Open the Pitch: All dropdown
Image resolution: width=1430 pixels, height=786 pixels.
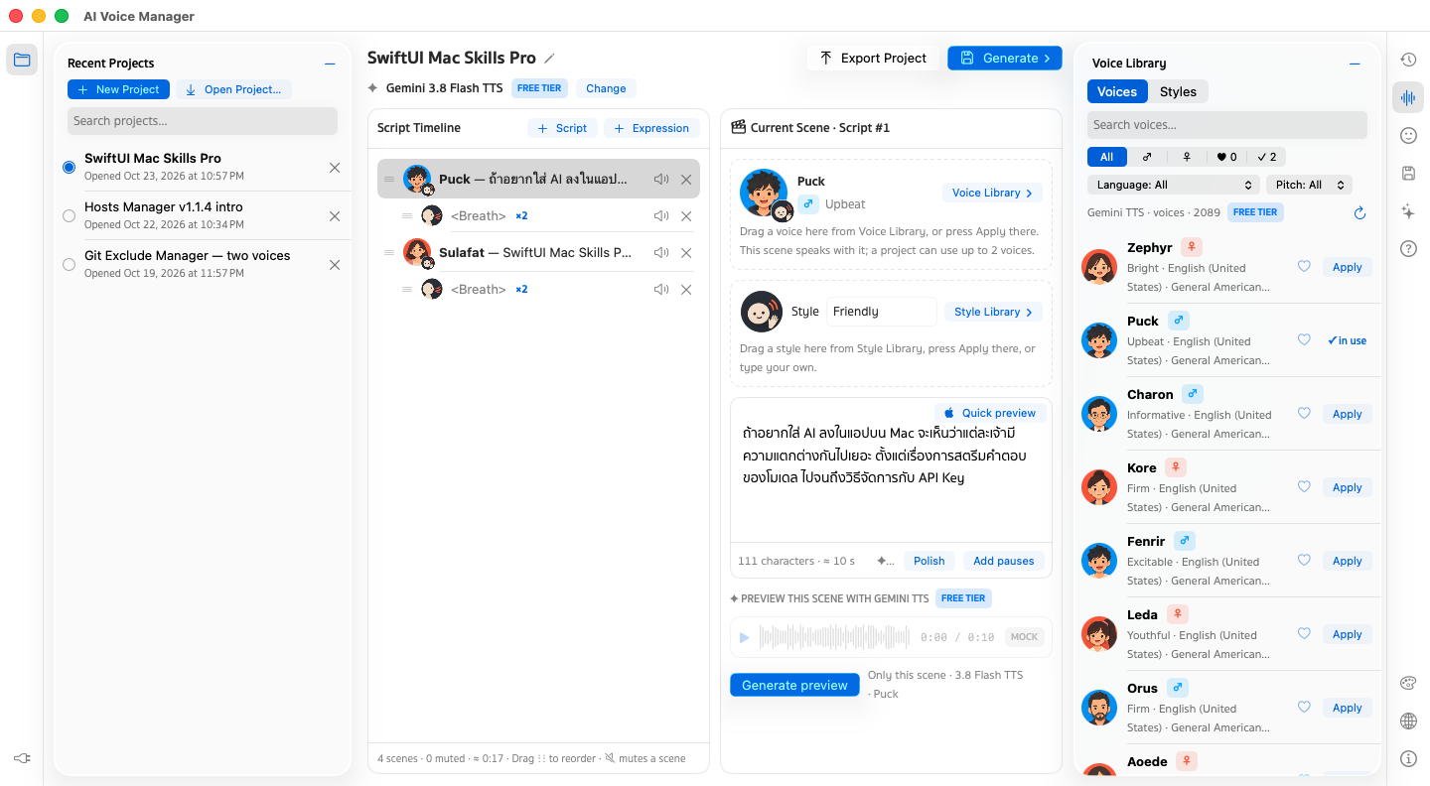tap(1309, 185)
